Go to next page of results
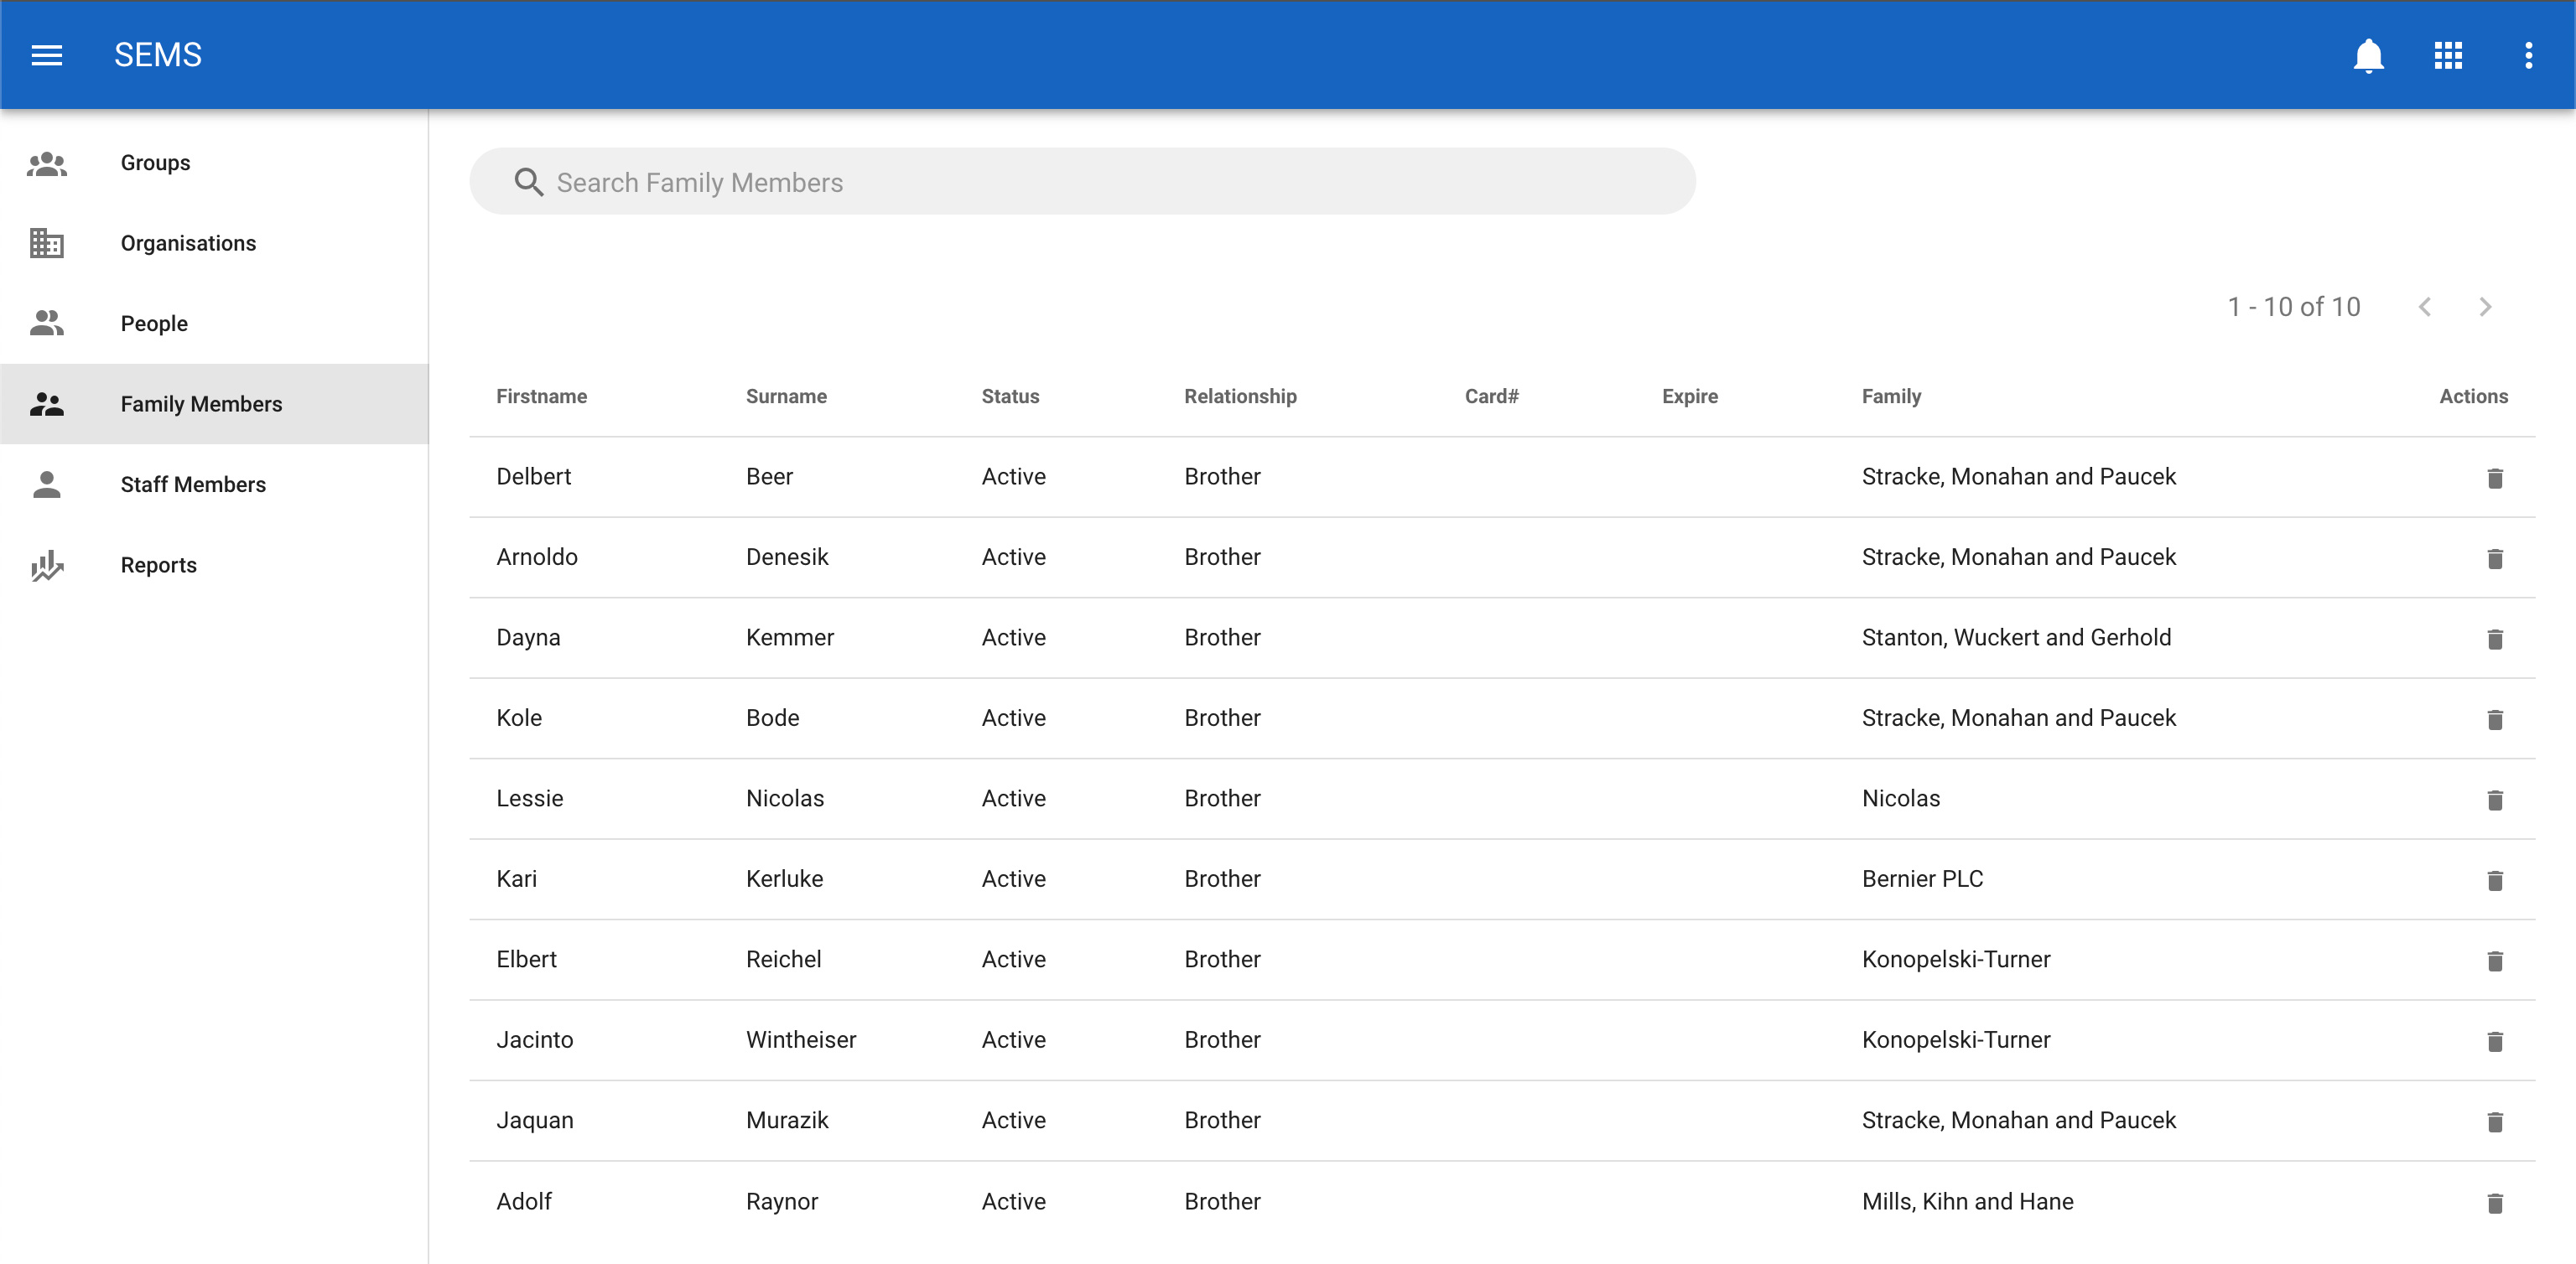 click(2485, 307)
